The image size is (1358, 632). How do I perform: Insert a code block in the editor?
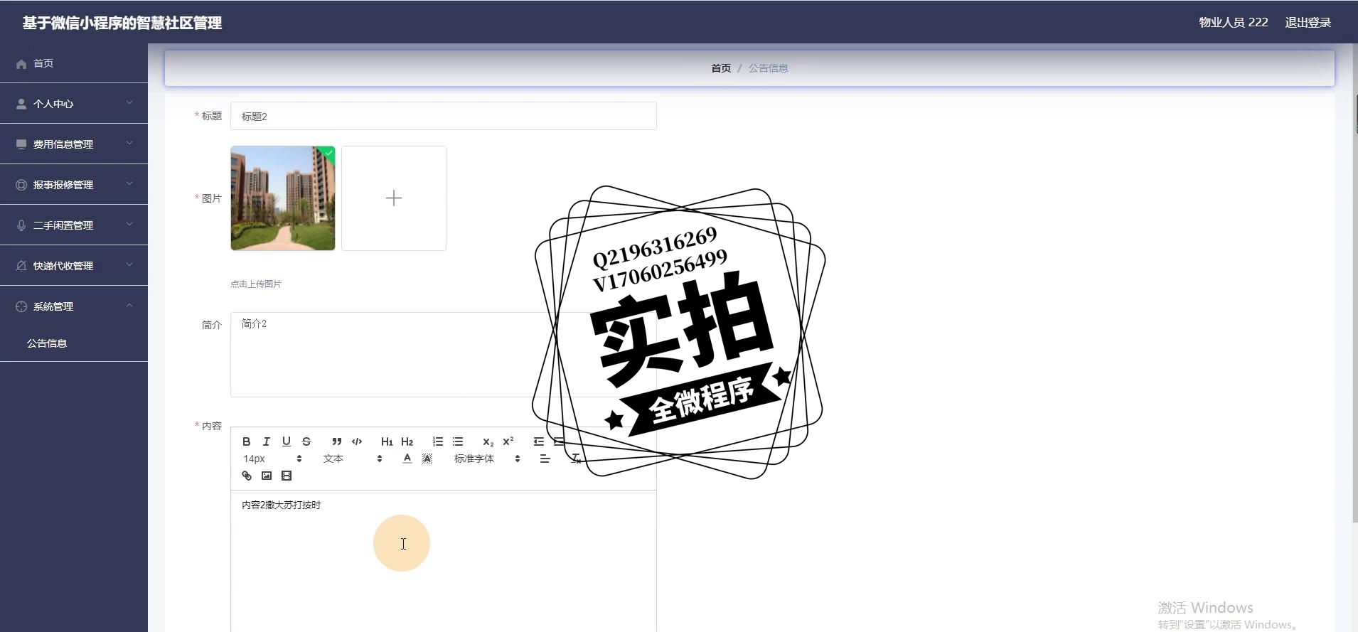357,441
